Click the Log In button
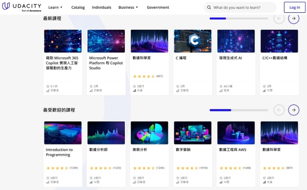 click(294, 8)
